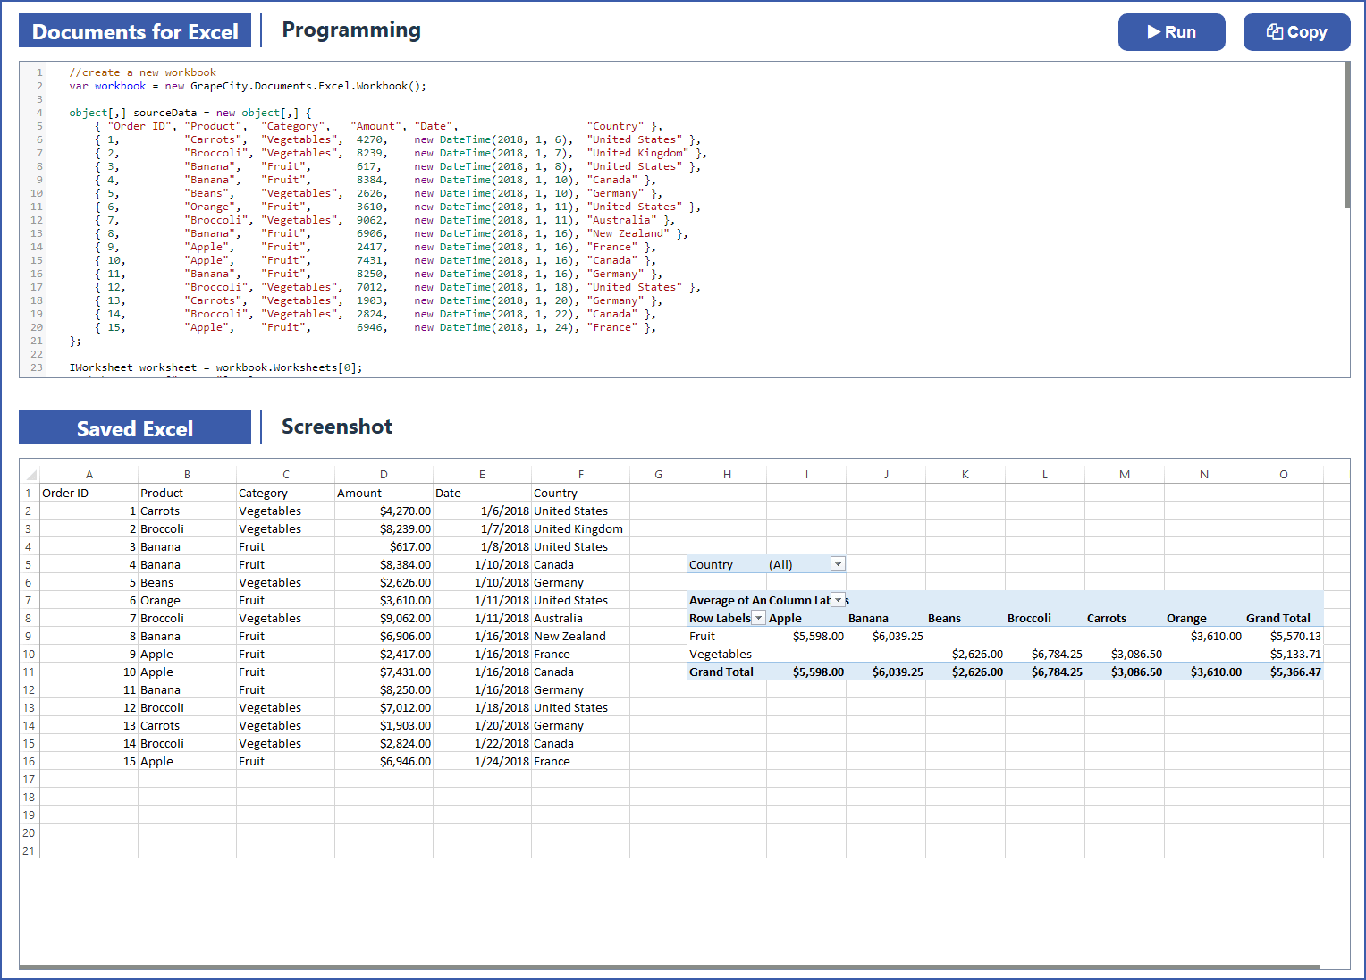The image size is (1366, 980).
Task: Switch to the Screenshot tab
Action: point(337,427)
